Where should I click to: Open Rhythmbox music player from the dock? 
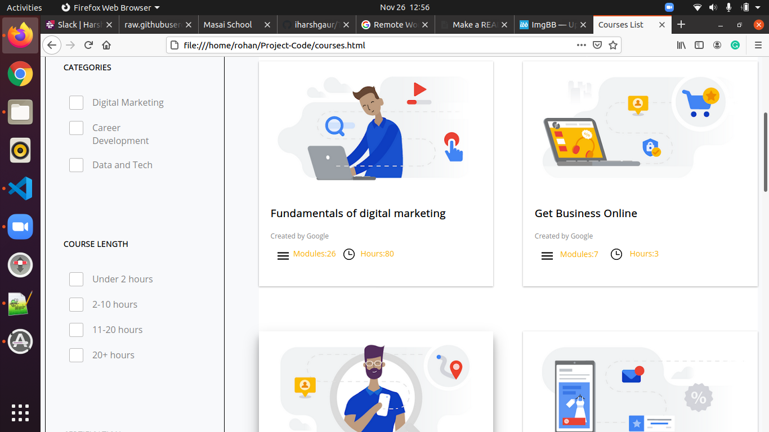pyautogui.click(x=20, y=150)
